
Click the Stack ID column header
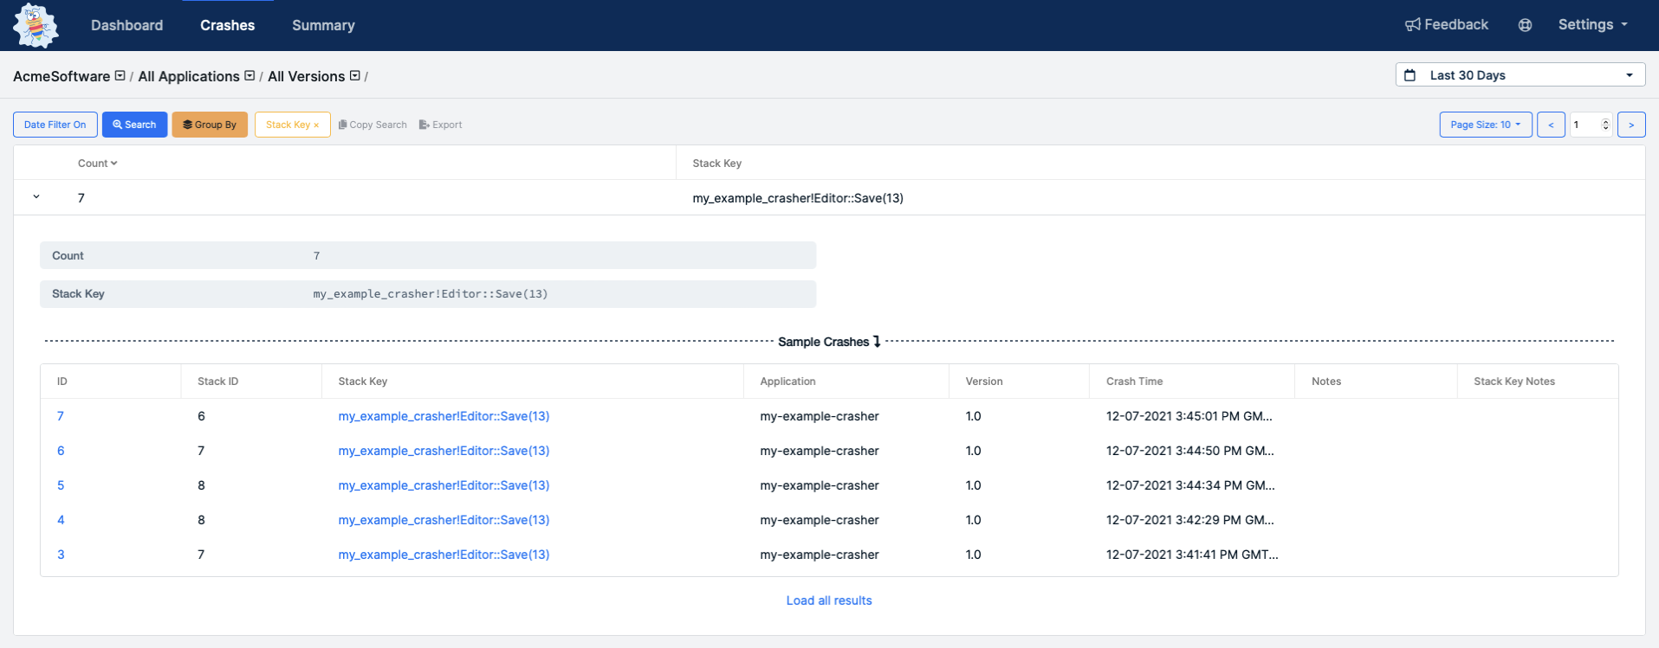217,381
